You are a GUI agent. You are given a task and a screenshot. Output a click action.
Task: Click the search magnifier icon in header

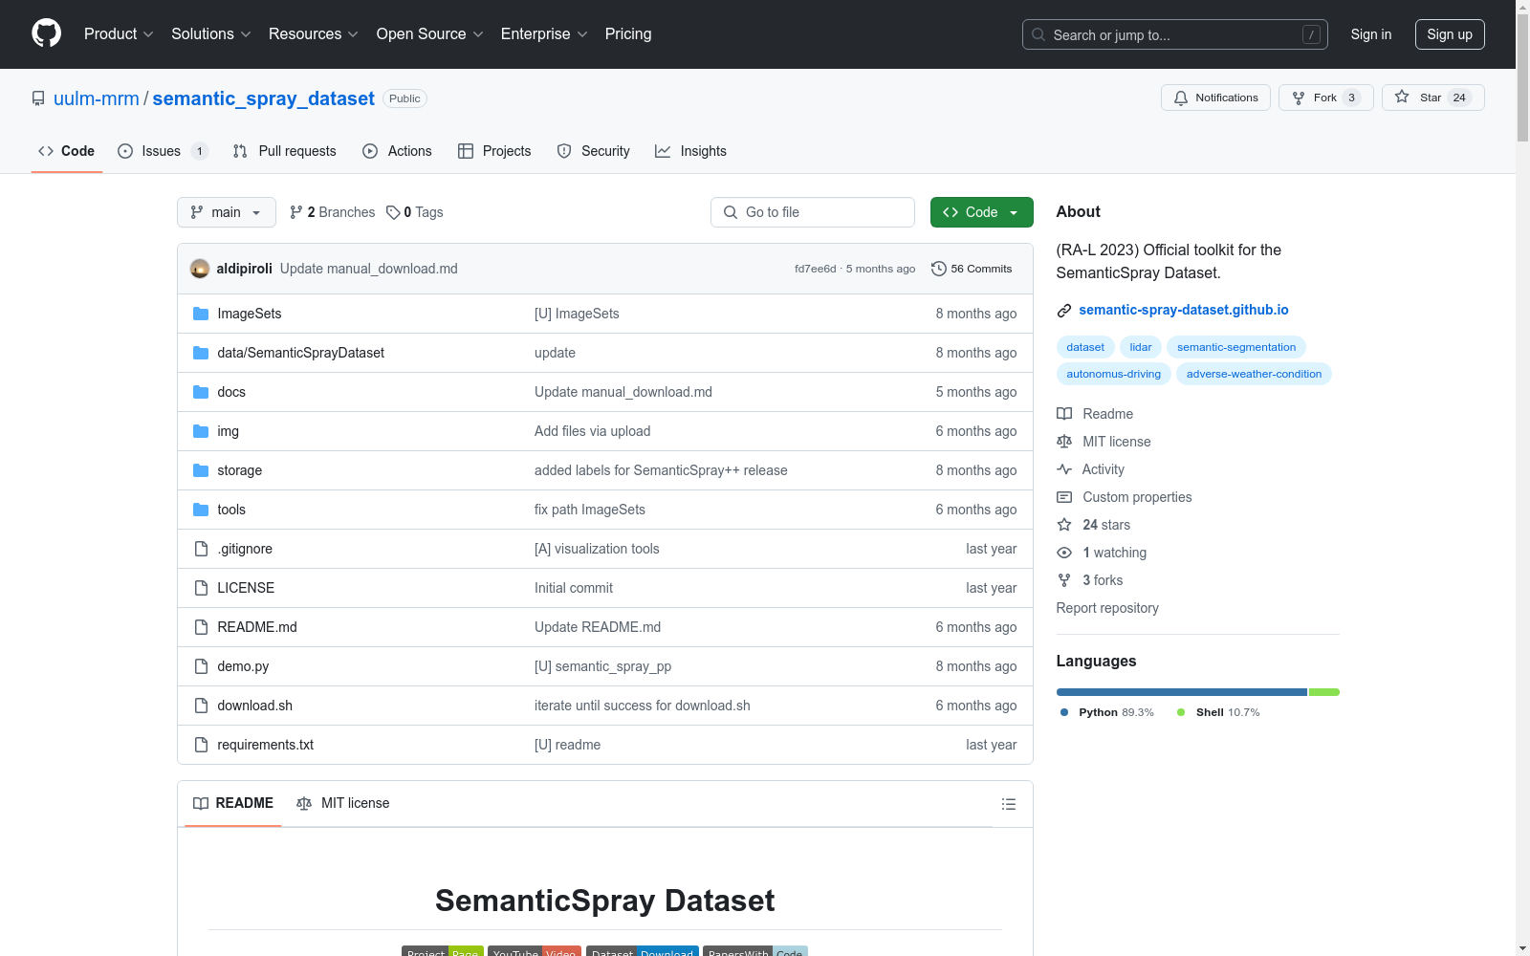(1038, 34)
